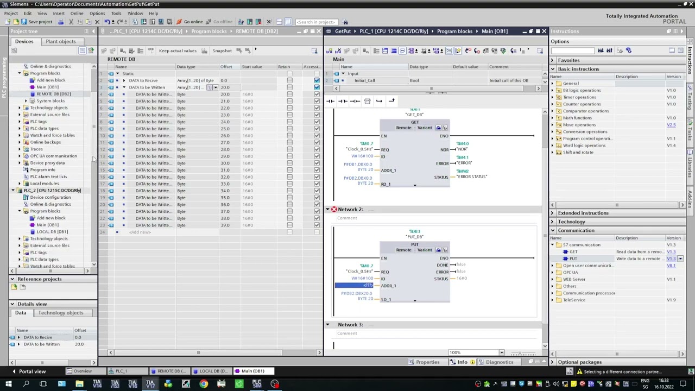
Task: Open the Online menu
Action: pyautogui.click(x=77, y=13)
